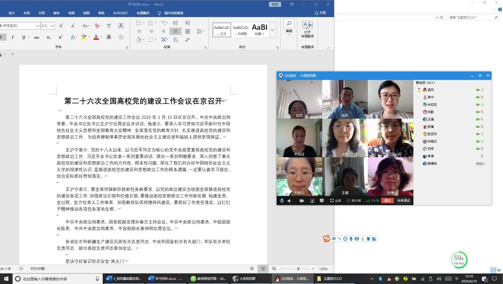Toggle camera in QQ call toolbar

[302, 201]
